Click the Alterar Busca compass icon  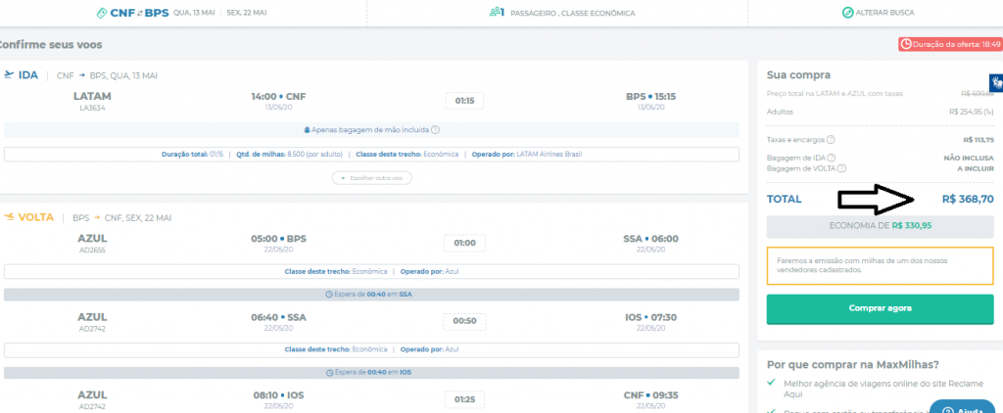click(x=847, y=13)
